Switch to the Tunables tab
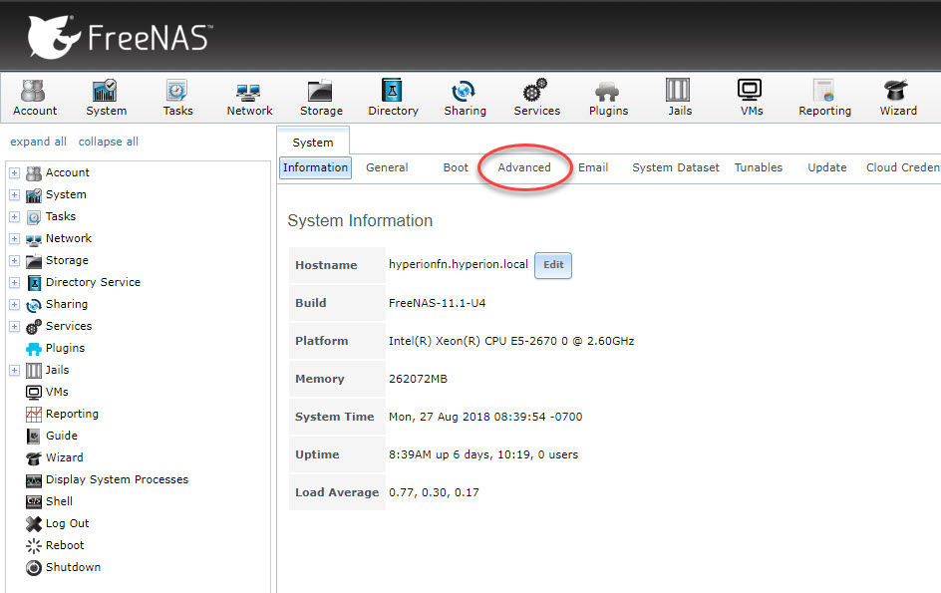Image resolution: width=941 pixels, height=593 pixels. 758,167
